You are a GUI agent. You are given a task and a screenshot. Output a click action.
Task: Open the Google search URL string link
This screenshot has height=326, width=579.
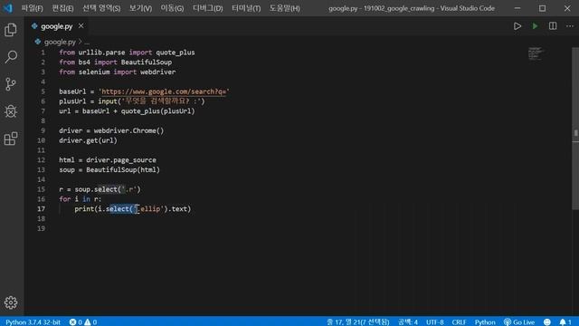[164, 91]
